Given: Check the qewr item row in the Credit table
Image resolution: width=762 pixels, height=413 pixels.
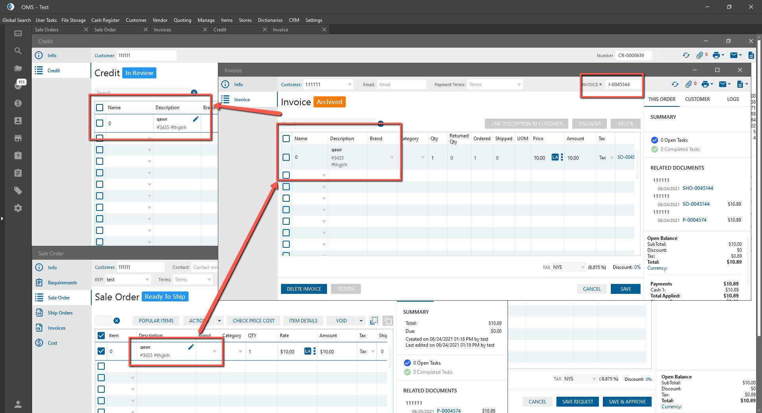Looking at the screenshot, I should 100,123.
